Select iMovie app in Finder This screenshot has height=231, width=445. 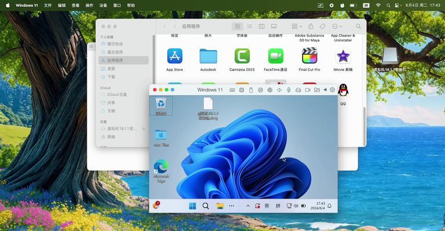(343, 59)
